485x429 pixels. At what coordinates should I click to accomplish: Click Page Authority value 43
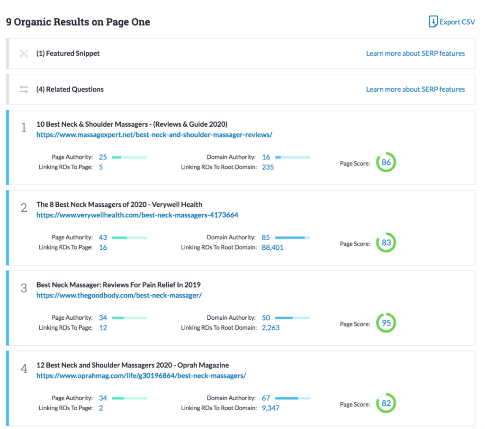103,237
